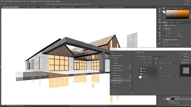This screenshot has height=107, width=191.
Task: Expand the Вода pattern folder
Action: coord(140,74)
